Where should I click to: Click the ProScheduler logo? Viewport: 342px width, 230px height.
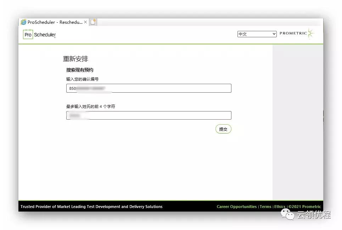coord(39,34)
